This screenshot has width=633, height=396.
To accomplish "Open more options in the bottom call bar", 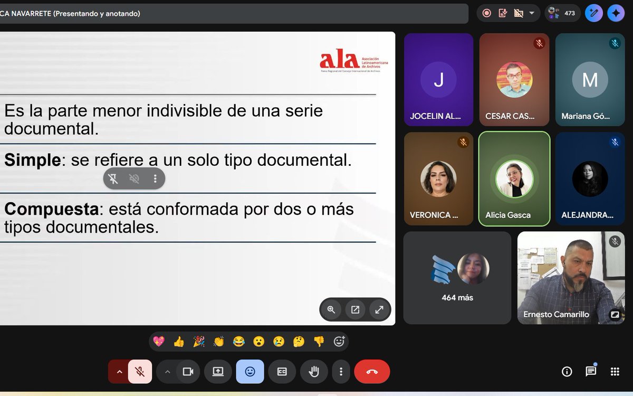I will [341, 372].
